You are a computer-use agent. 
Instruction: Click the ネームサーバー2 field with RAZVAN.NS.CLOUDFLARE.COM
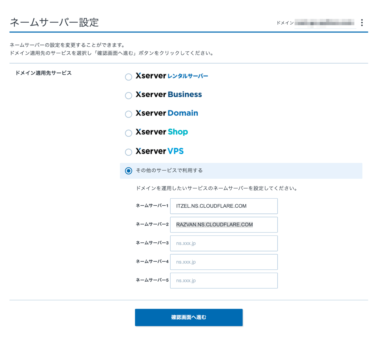224,225
